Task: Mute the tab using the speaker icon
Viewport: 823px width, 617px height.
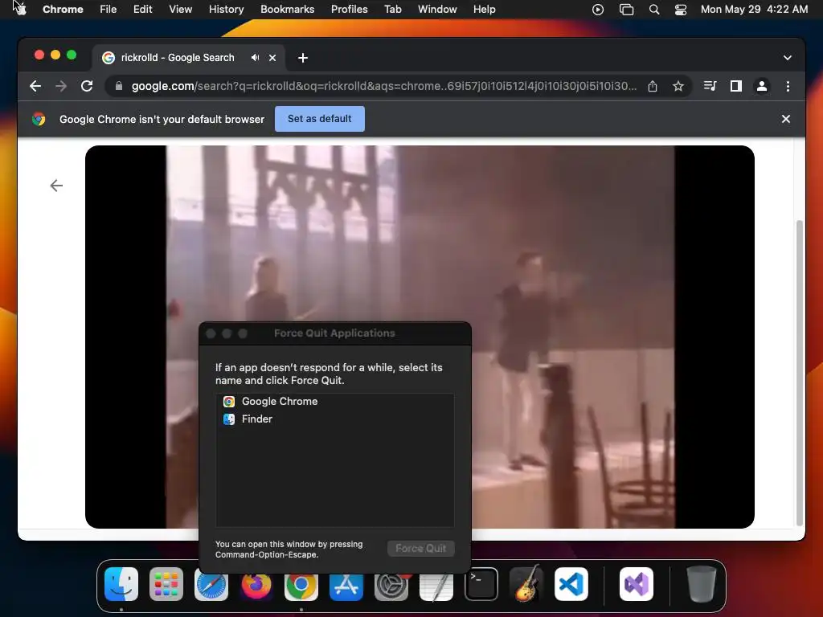Action: tap(255, 58)
